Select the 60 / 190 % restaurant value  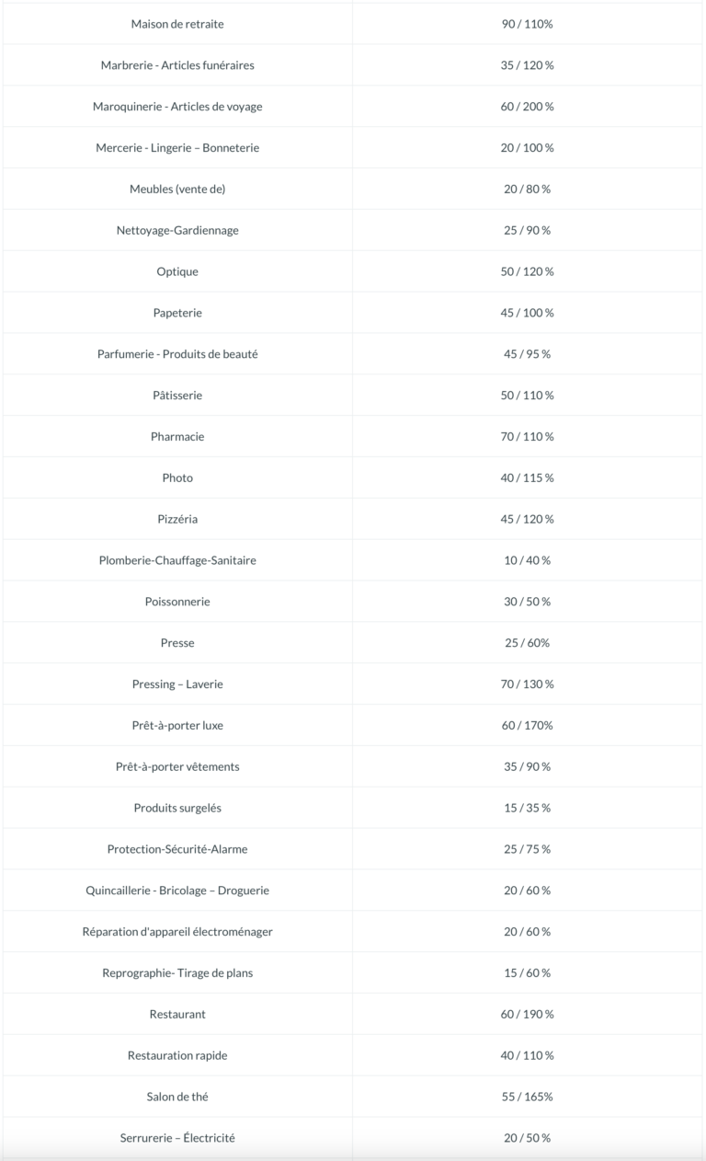[x=528, y=1015]
